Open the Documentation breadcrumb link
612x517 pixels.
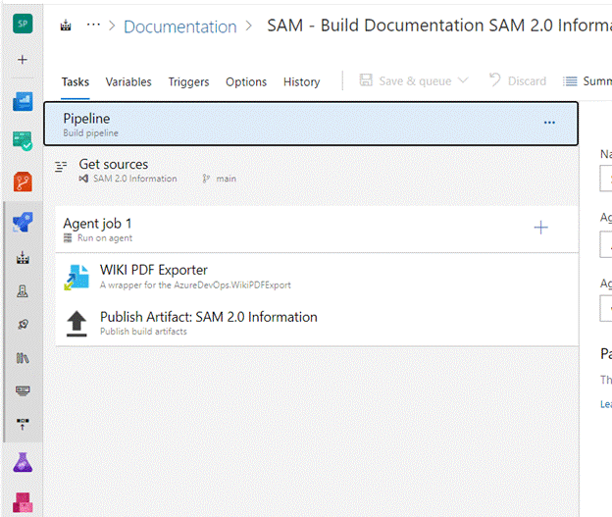click(x=179, y=26)
